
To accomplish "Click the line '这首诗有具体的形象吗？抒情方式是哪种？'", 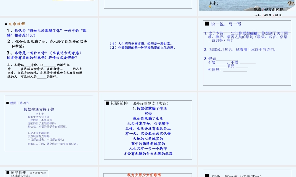I will 42,58.
